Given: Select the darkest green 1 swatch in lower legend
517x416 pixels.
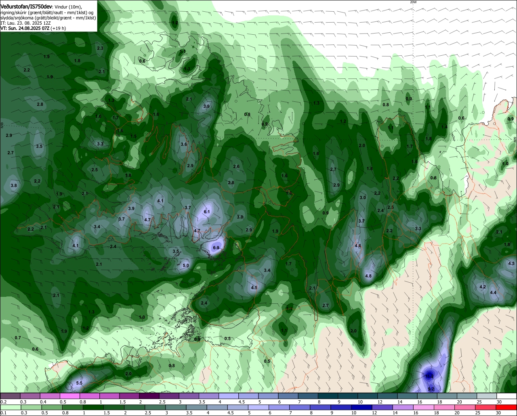Looking at the screenshot, I should (94, 407).
